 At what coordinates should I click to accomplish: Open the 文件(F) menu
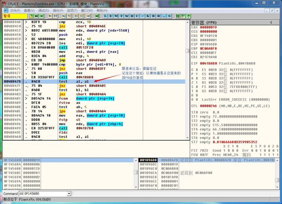[x=15, y=11]
